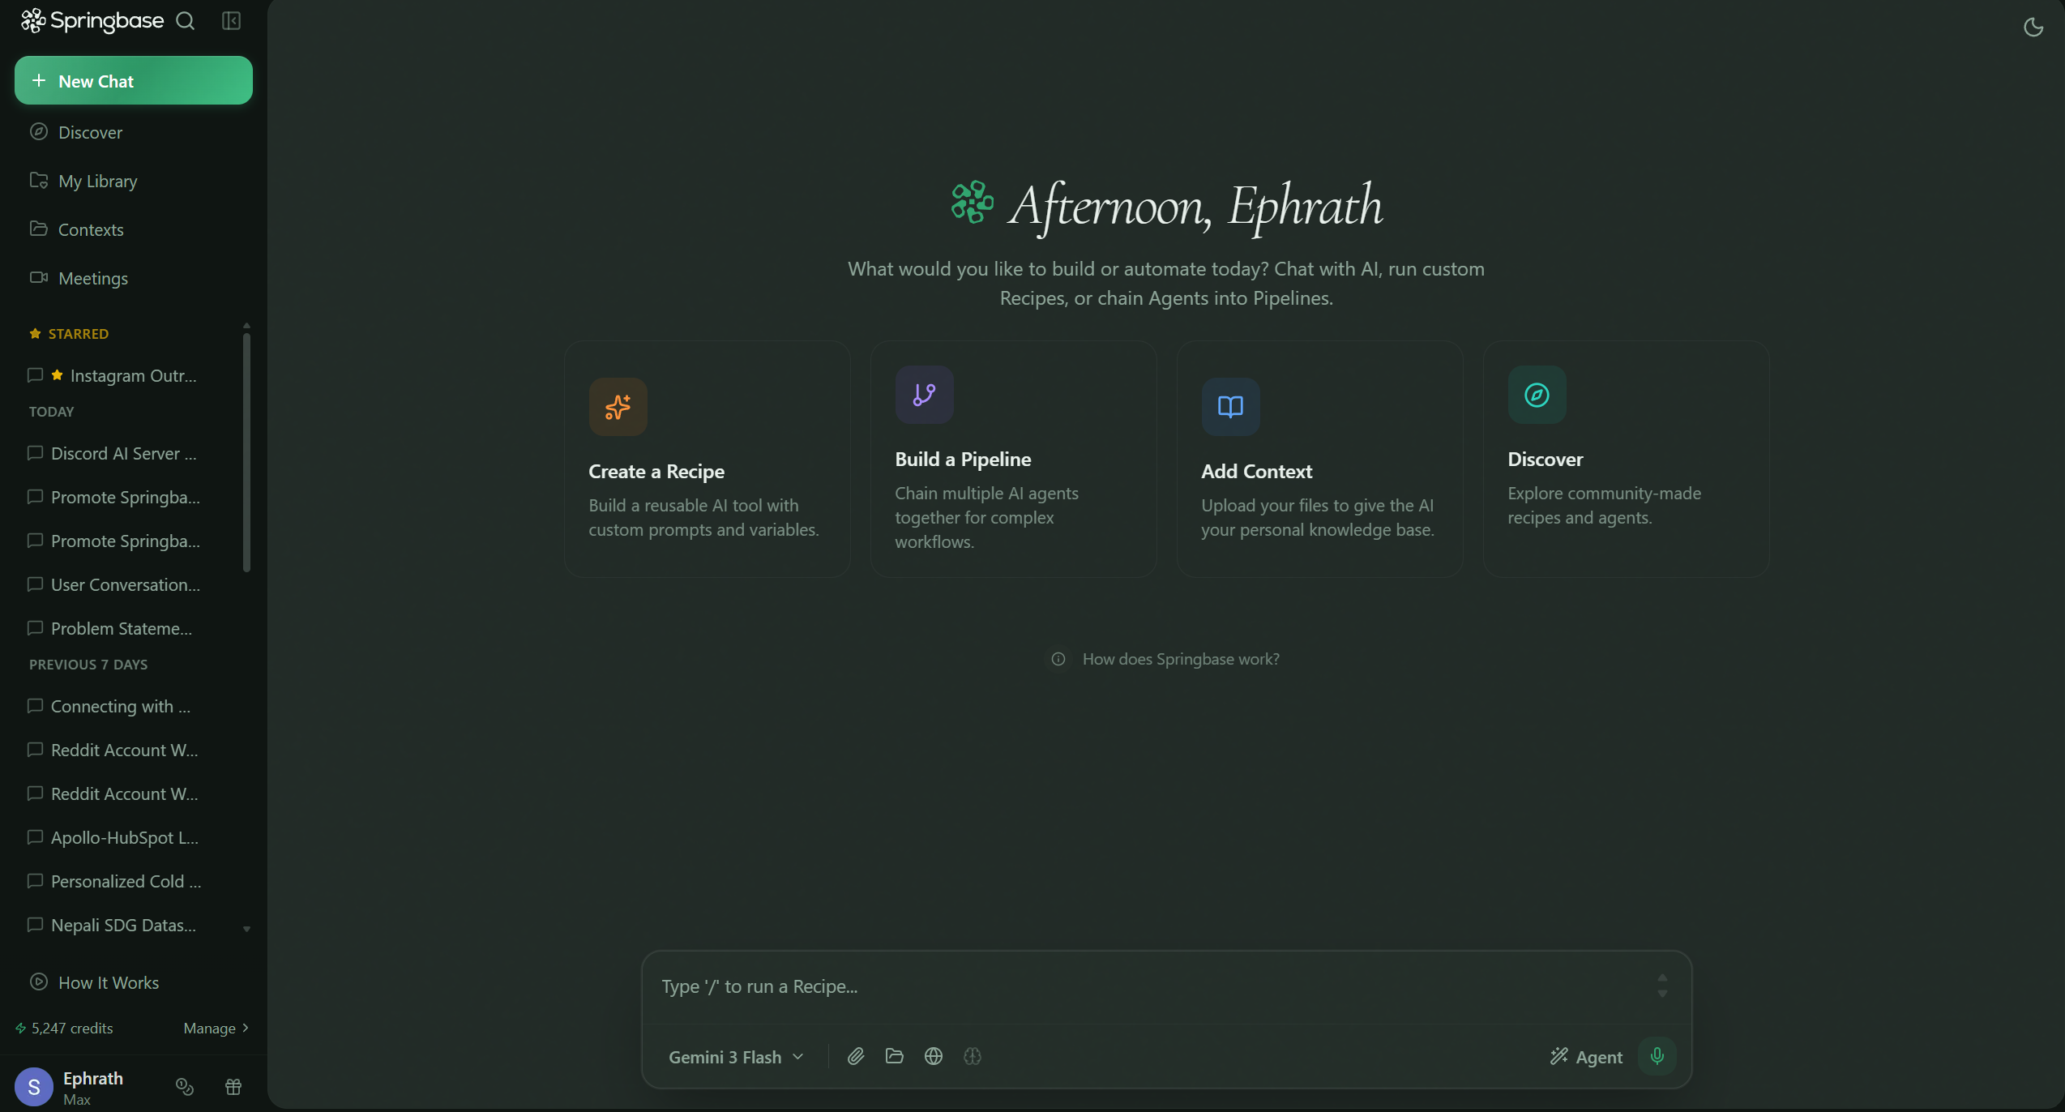The width and height of the screenshot is (2065, 1112).
Task: Open the Problem Stateme... chat
Action: coord(126,628)
